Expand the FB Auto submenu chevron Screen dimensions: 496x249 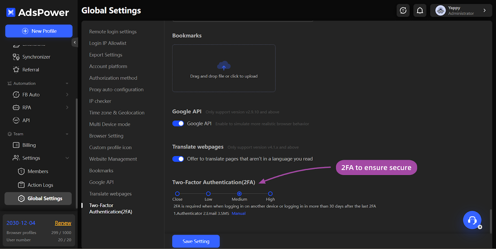(x=67, y=95)
